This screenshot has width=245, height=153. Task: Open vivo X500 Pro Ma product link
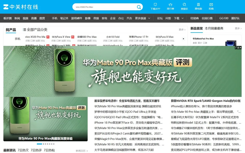(x=35, y=37)
